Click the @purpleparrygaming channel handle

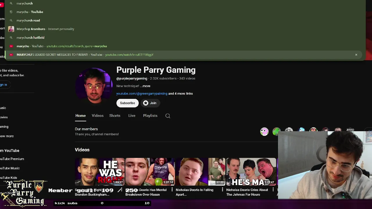coord(132,78)
